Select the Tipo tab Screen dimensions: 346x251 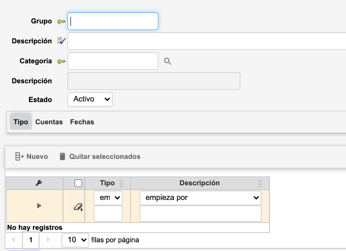[x=20, y=122]
